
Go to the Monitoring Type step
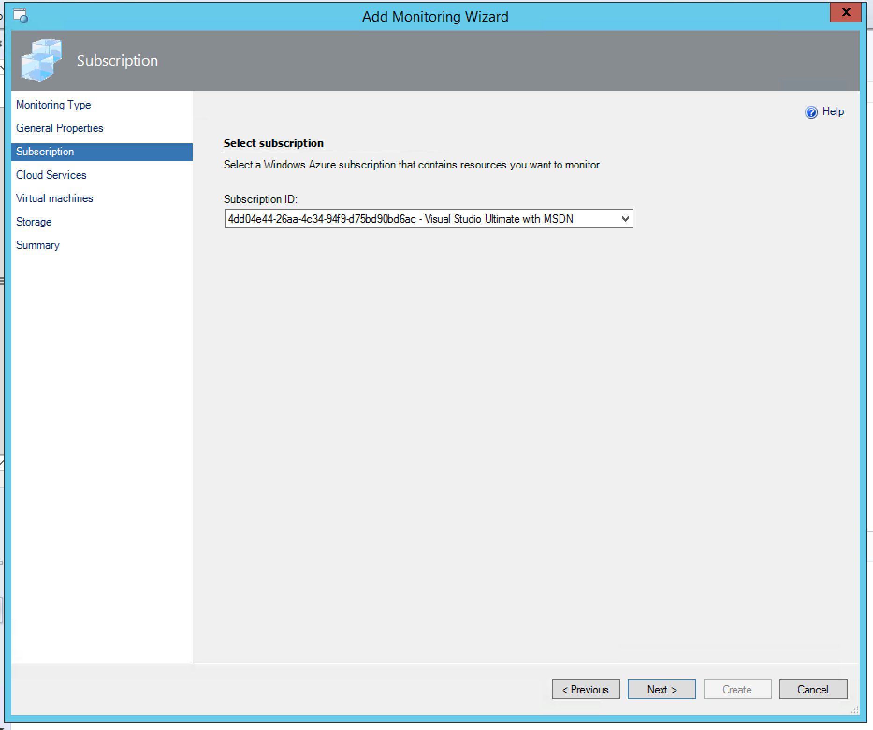point(53,105)
